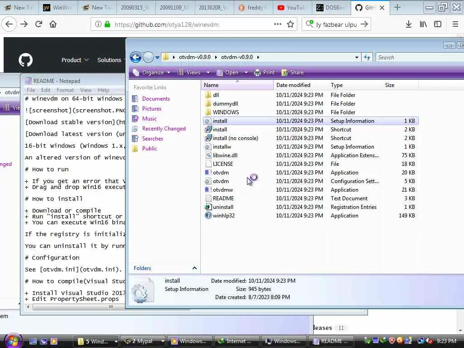Select the WINDOWS folder
Image resolution: width=464 pixels, height=348 pixels.
tap(226, 112)
